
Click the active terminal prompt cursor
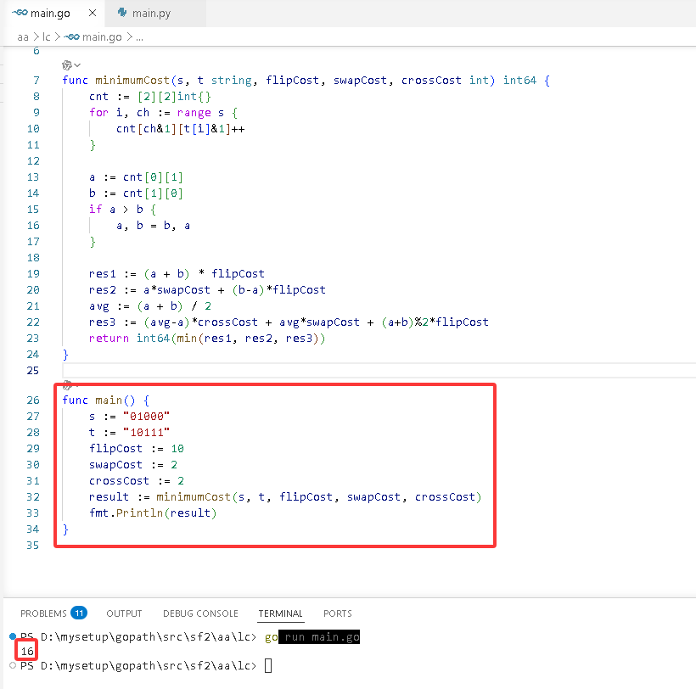point(268,665)
